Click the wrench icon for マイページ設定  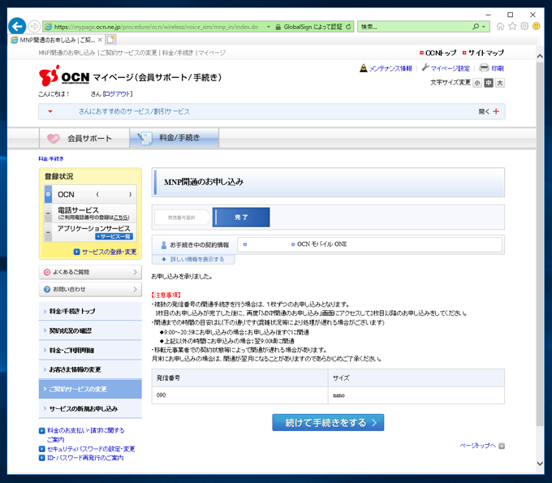coord(425,67)
